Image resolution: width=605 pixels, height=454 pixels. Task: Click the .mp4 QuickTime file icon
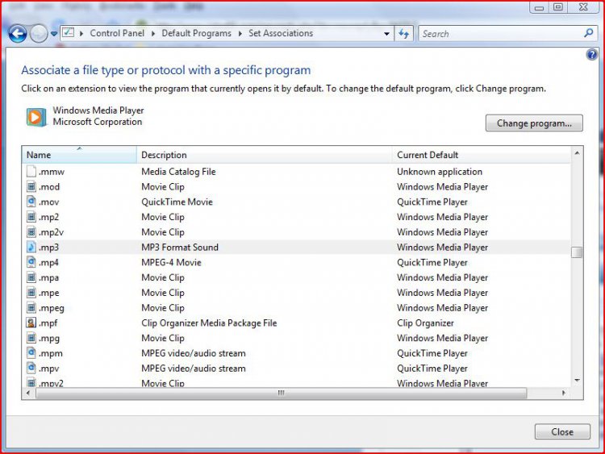click(31, 262)
